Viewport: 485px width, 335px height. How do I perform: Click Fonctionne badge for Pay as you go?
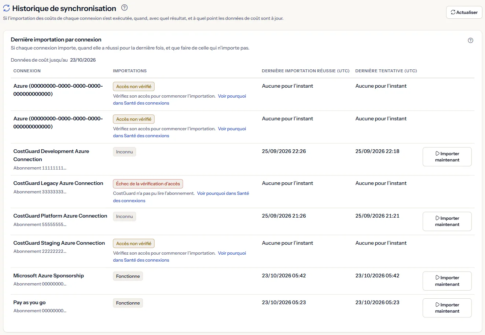click(x=128, y=303)
